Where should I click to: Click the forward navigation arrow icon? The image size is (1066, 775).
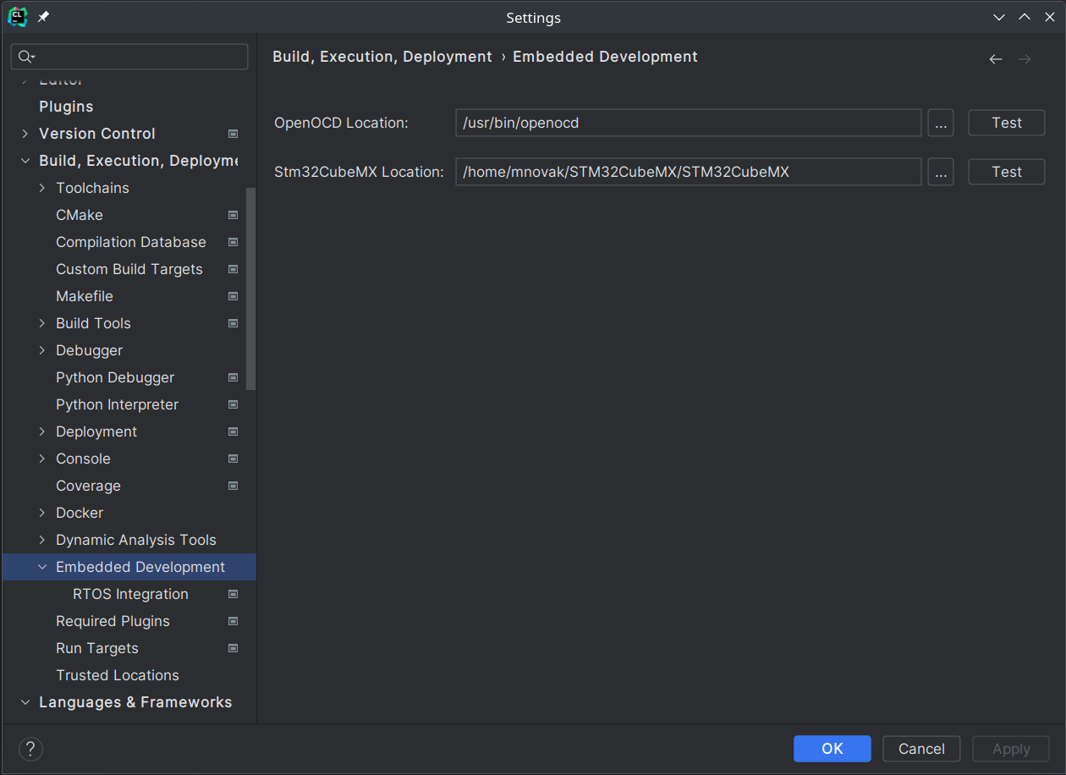coord(1025,58)
